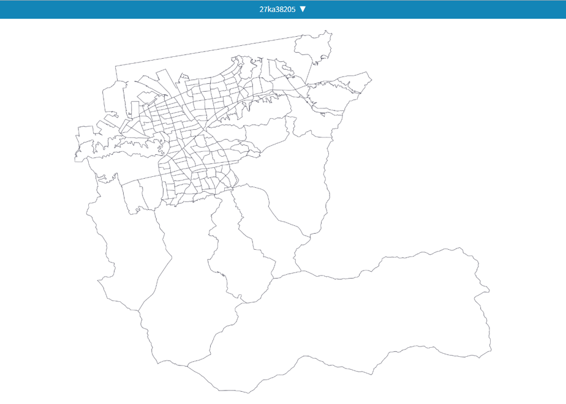Open the 27ka38205 layer dropdown
566x404 pixels.
[x=282, y=9]
